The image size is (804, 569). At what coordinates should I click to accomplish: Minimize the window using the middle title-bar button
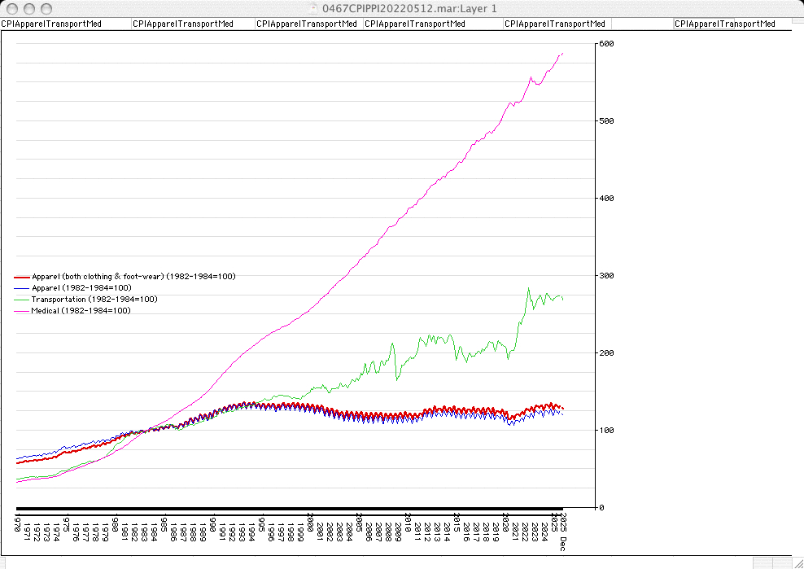coord(27,8)
